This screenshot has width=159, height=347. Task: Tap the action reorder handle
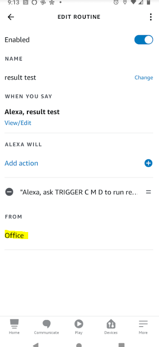149,192
